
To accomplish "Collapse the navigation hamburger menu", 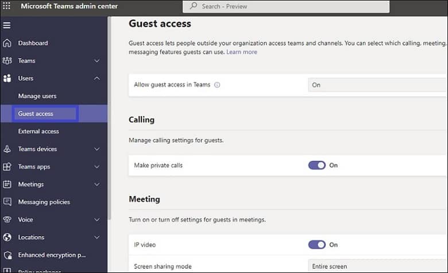I will coord(7,25).
